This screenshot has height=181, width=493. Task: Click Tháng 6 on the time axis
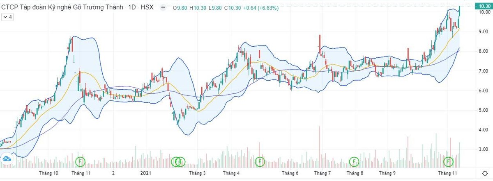[x=290, y=173]
